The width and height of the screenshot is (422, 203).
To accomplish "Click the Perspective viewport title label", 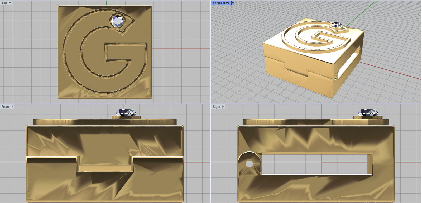I will coord(221,3).
